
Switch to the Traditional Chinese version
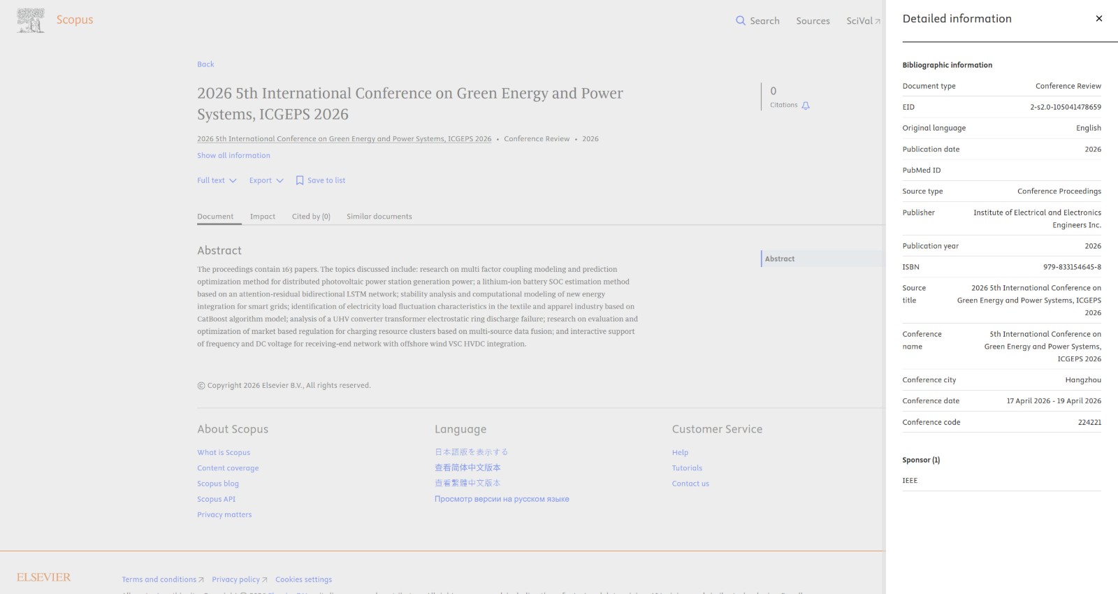467,483
